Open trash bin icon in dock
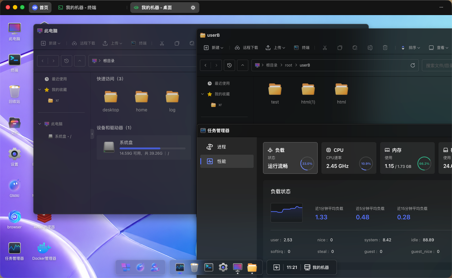Image resolution: width=452 pixels, height=278 pixels. (x=194, y=267)
